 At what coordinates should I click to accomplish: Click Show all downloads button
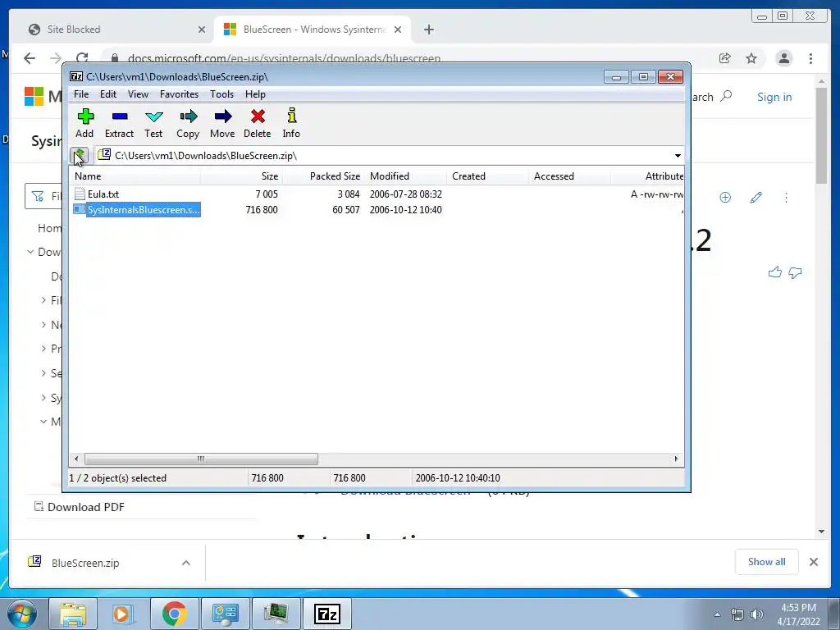coord(767,561)
